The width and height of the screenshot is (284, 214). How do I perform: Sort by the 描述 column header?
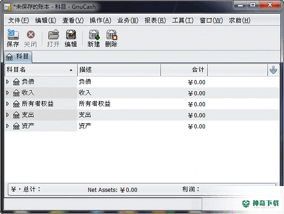[x=119, y=70]
